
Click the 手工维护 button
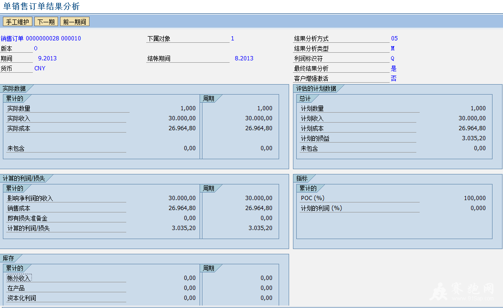(17, 22)
